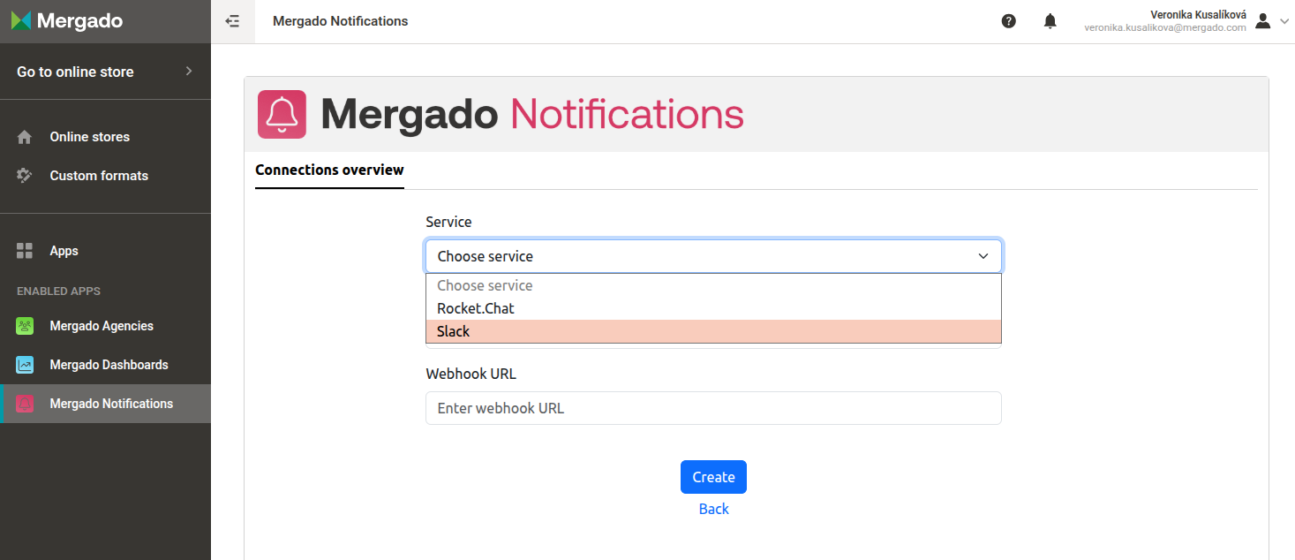Viewport: 1295px width, 560px height.
Task: Click the pink Mergado Notifications sidebar icon
Action: [25, 404]
